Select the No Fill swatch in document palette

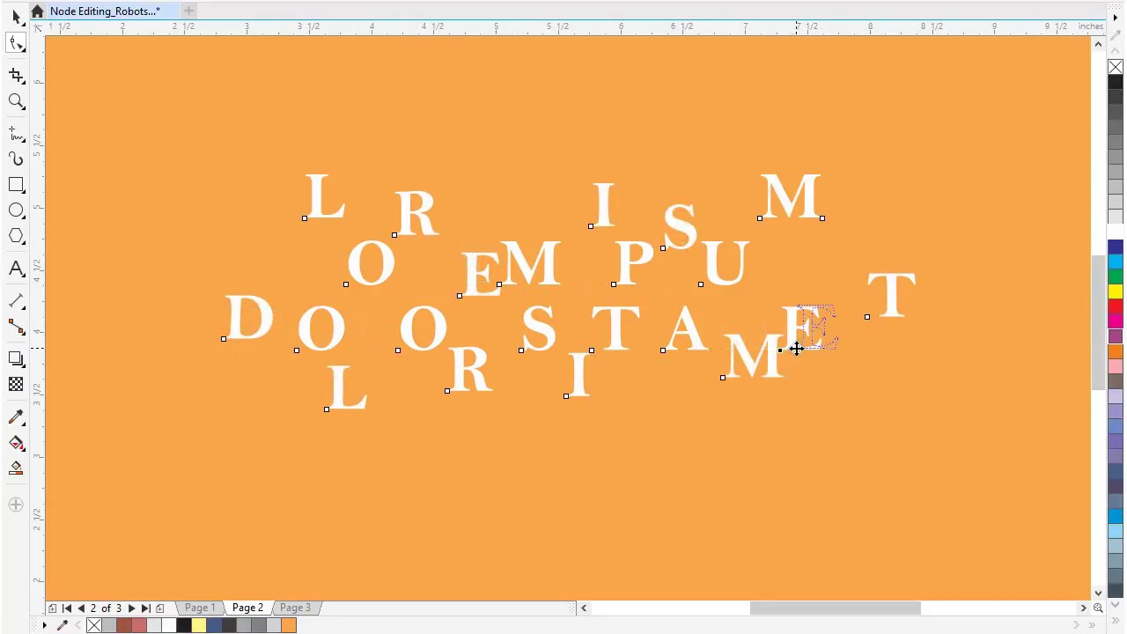[94, 625]
